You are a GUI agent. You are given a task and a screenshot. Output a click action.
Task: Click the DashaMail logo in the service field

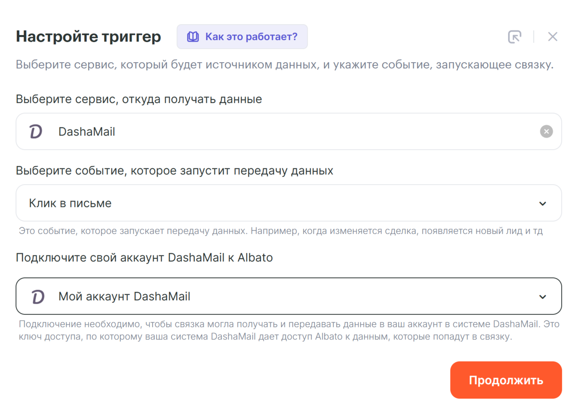click(x=36, y=132)
